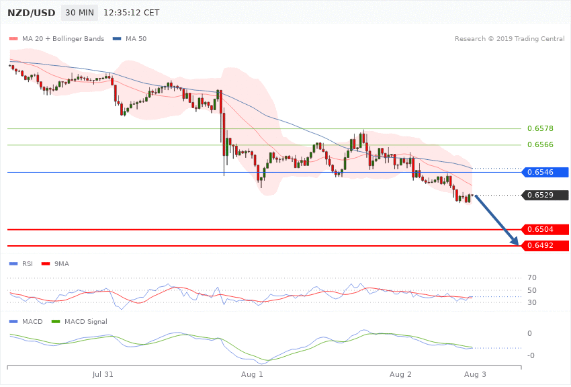Click the MA 50 legend label

(136, 38)
